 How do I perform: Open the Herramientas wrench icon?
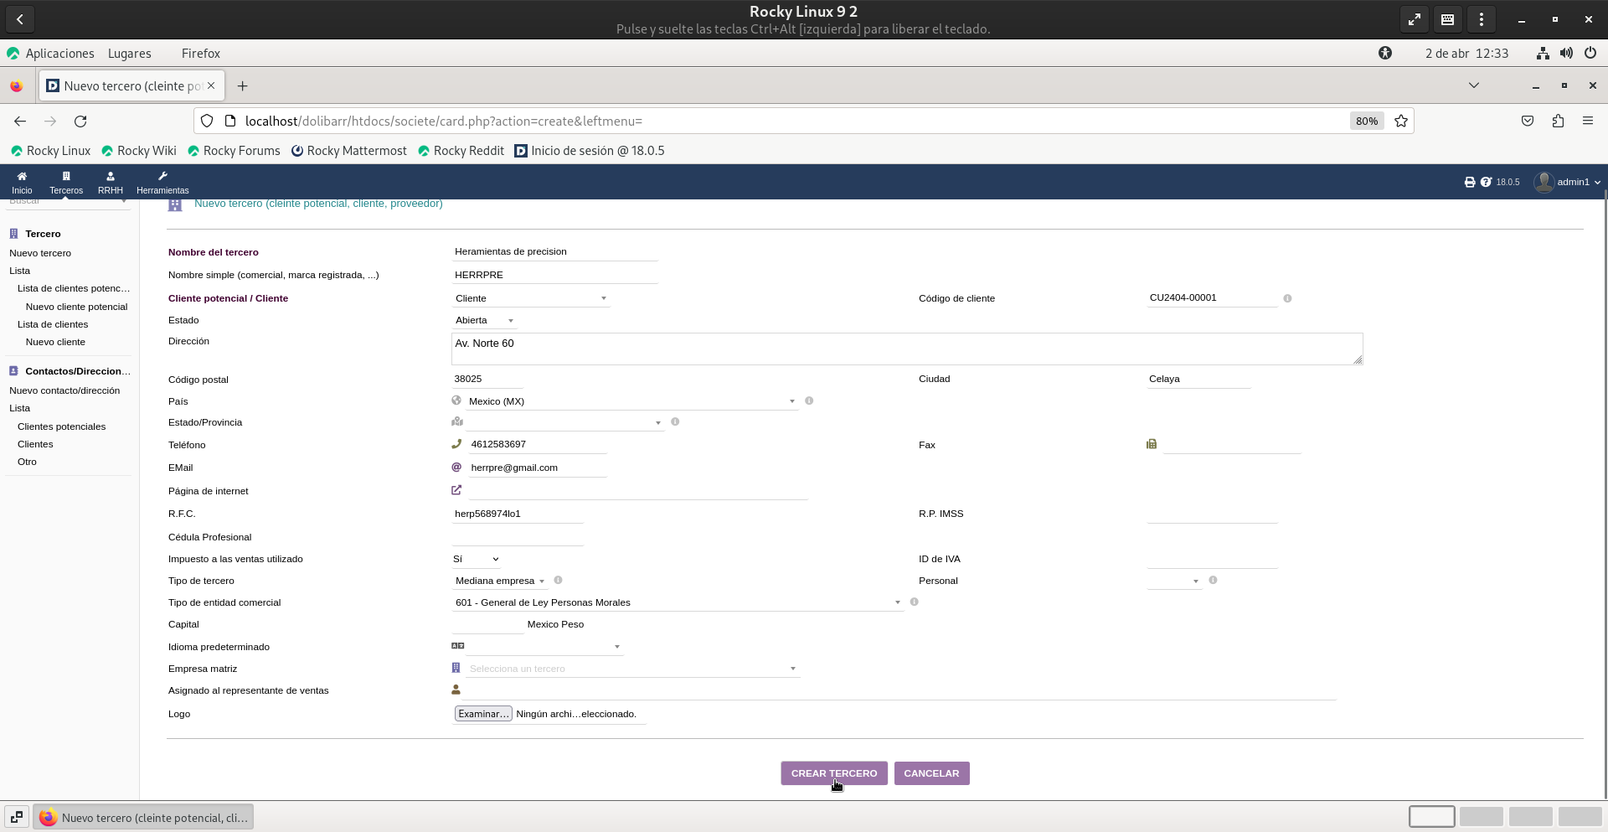(x=162, y=177)
